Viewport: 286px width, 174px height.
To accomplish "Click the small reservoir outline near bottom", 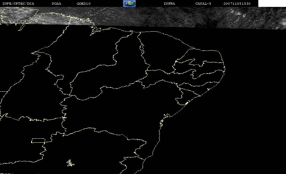I will tap(70, 163).
